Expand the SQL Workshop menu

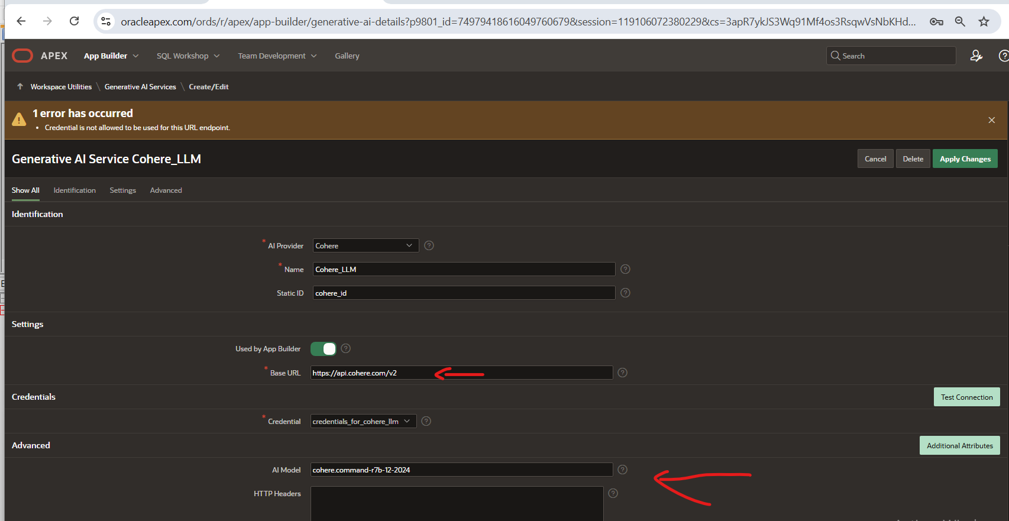[187, 56]
